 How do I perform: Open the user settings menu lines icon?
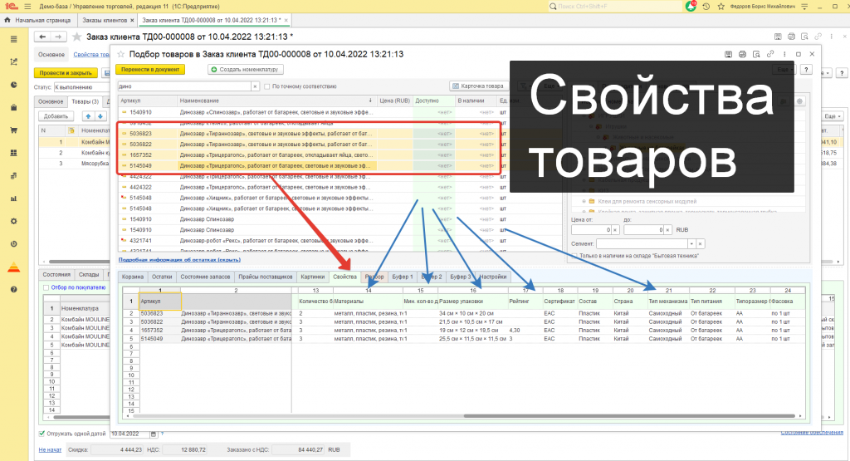[x=804, y=7]
